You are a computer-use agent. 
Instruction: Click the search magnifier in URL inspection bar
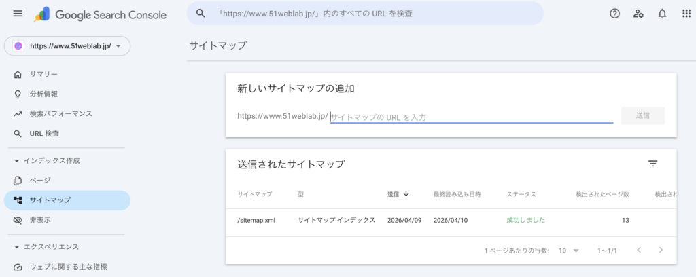201,14
